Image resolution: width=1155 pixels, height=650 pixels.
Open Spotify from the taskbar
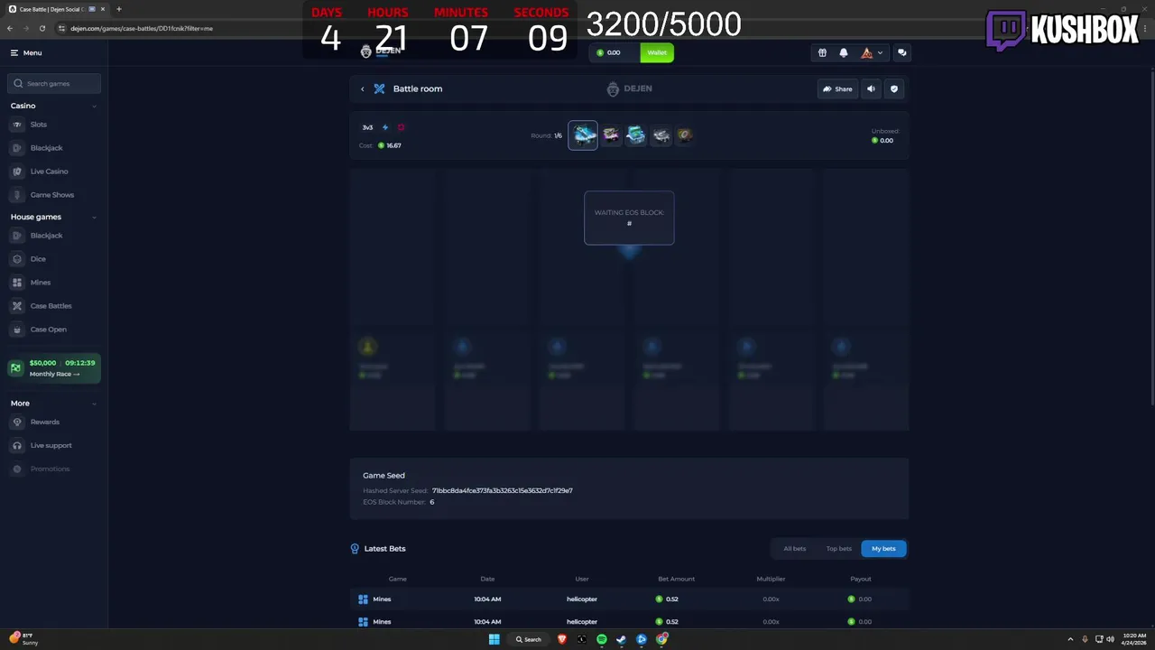click(602, 639)
